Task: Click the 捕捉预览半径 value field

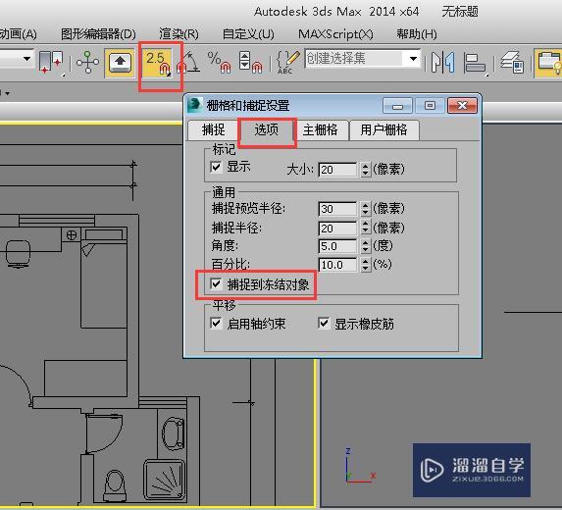Action: [337, 209]
